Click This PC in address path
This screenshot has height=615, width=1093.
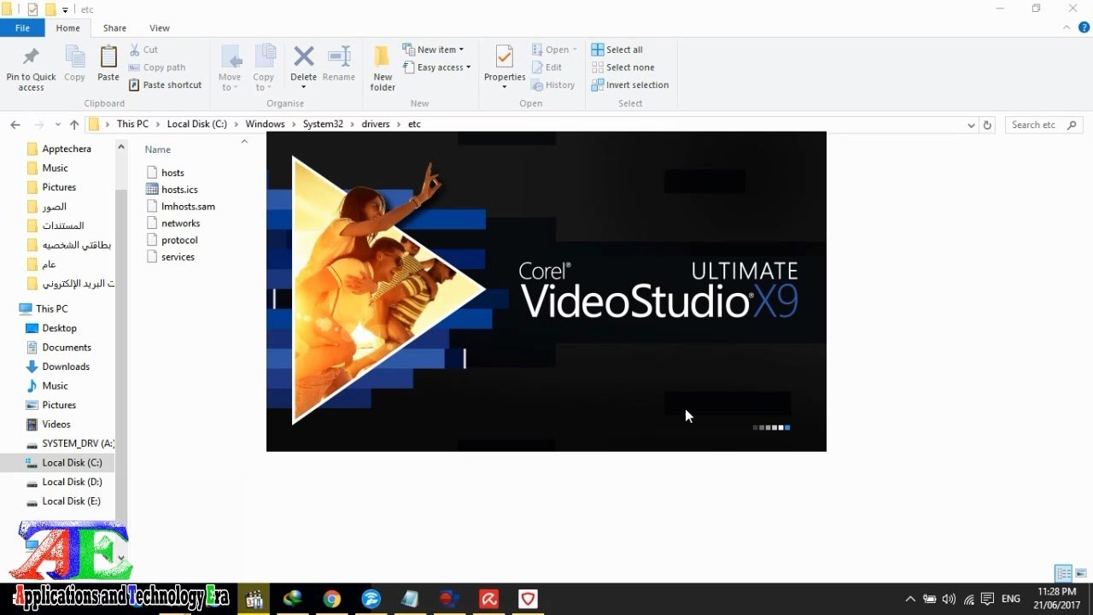click(132, 125)
